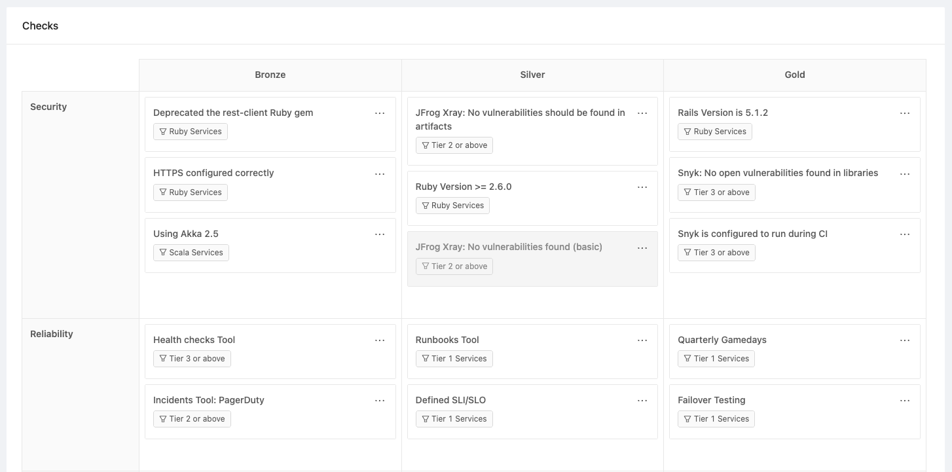
Task: Select the Gold column header
Action: 795,75
